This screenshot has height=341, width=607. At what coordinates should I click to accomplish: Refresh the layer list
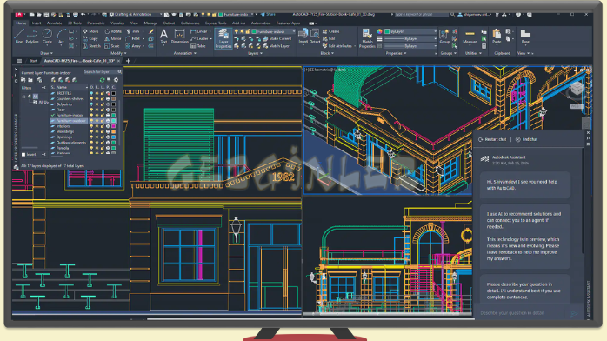[x=103, y=80]
